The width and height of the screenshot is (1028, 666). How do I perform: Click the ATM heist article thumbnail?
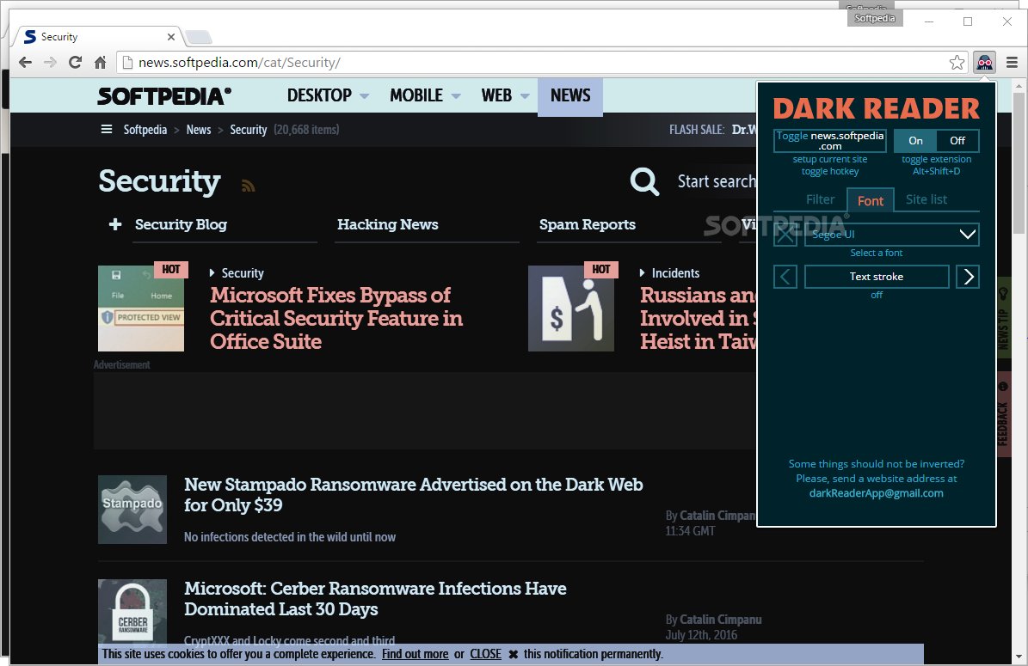pos(571,309)
